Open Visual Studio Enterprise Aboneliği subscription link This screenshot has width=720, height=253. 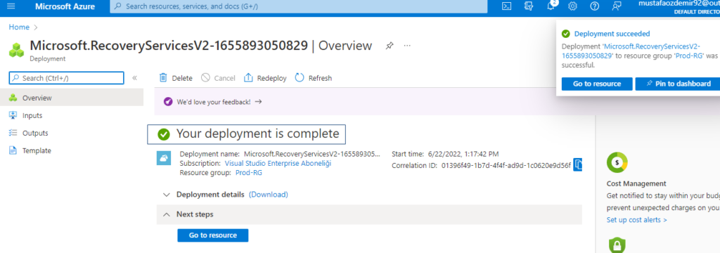click(278, 163)
